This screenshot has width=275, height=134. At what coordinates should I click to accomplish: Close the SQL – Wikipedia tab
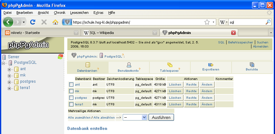point(155,33)
